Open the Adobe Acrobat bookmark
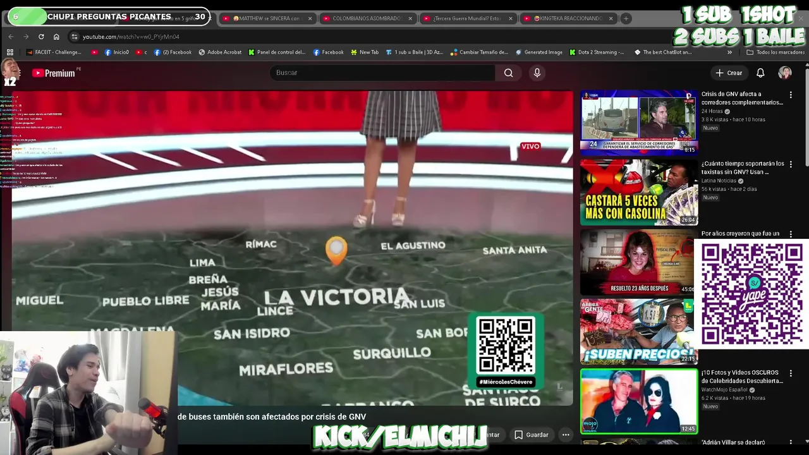 [220, 52]
